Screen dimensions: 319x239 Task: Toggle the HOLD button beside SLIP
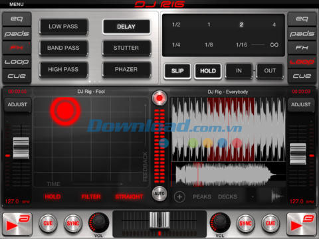tap(208, 71)
